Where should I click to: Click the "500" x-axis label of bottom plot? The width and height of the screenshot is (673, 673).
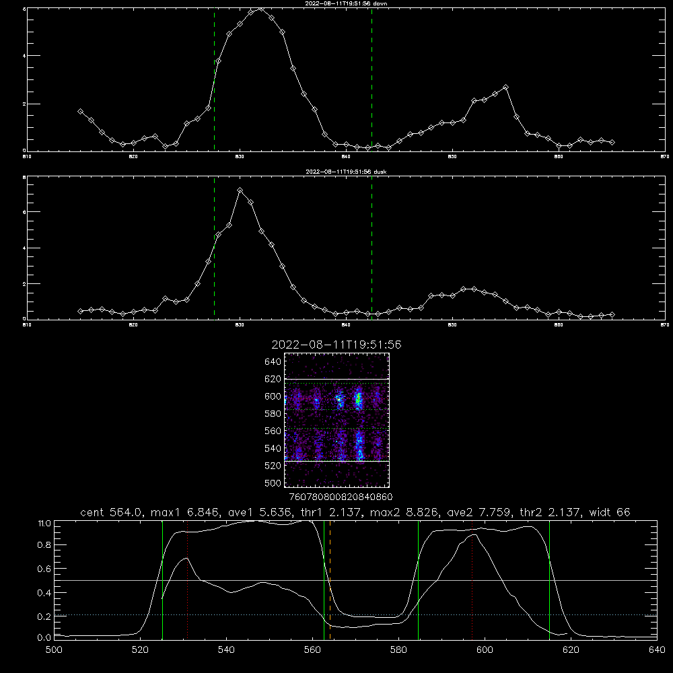click(54, 650)
